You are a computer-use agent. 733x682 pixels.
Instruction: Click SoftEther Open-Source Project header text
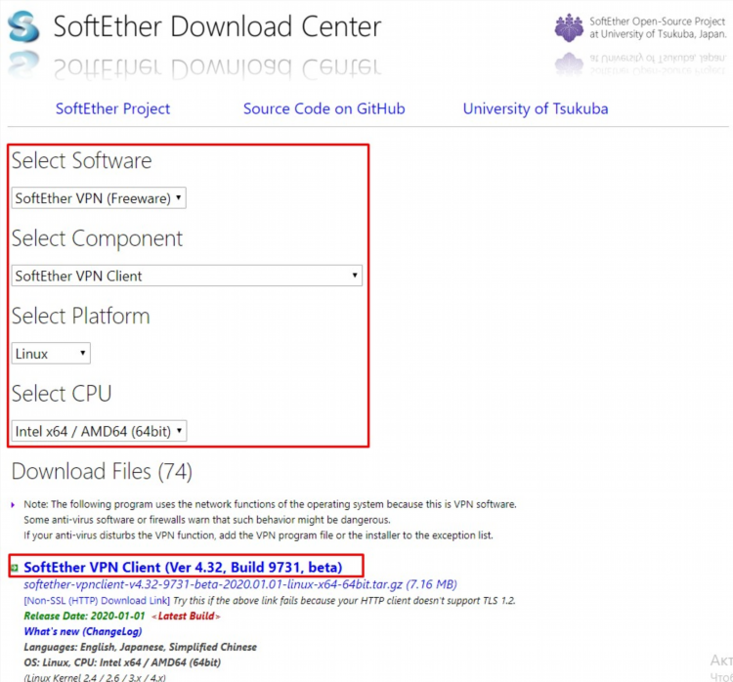click(x=658, y=27)
